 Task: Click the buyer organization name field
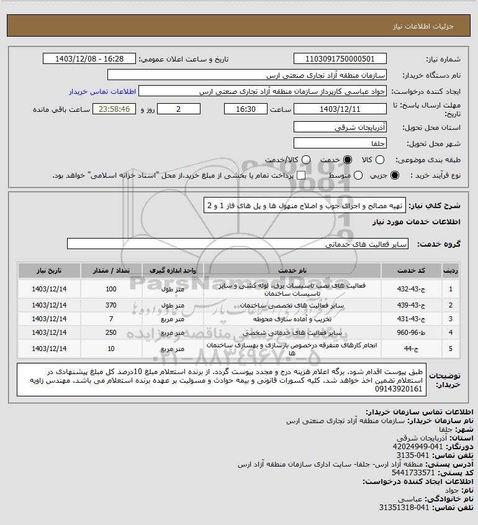(247, 75)
